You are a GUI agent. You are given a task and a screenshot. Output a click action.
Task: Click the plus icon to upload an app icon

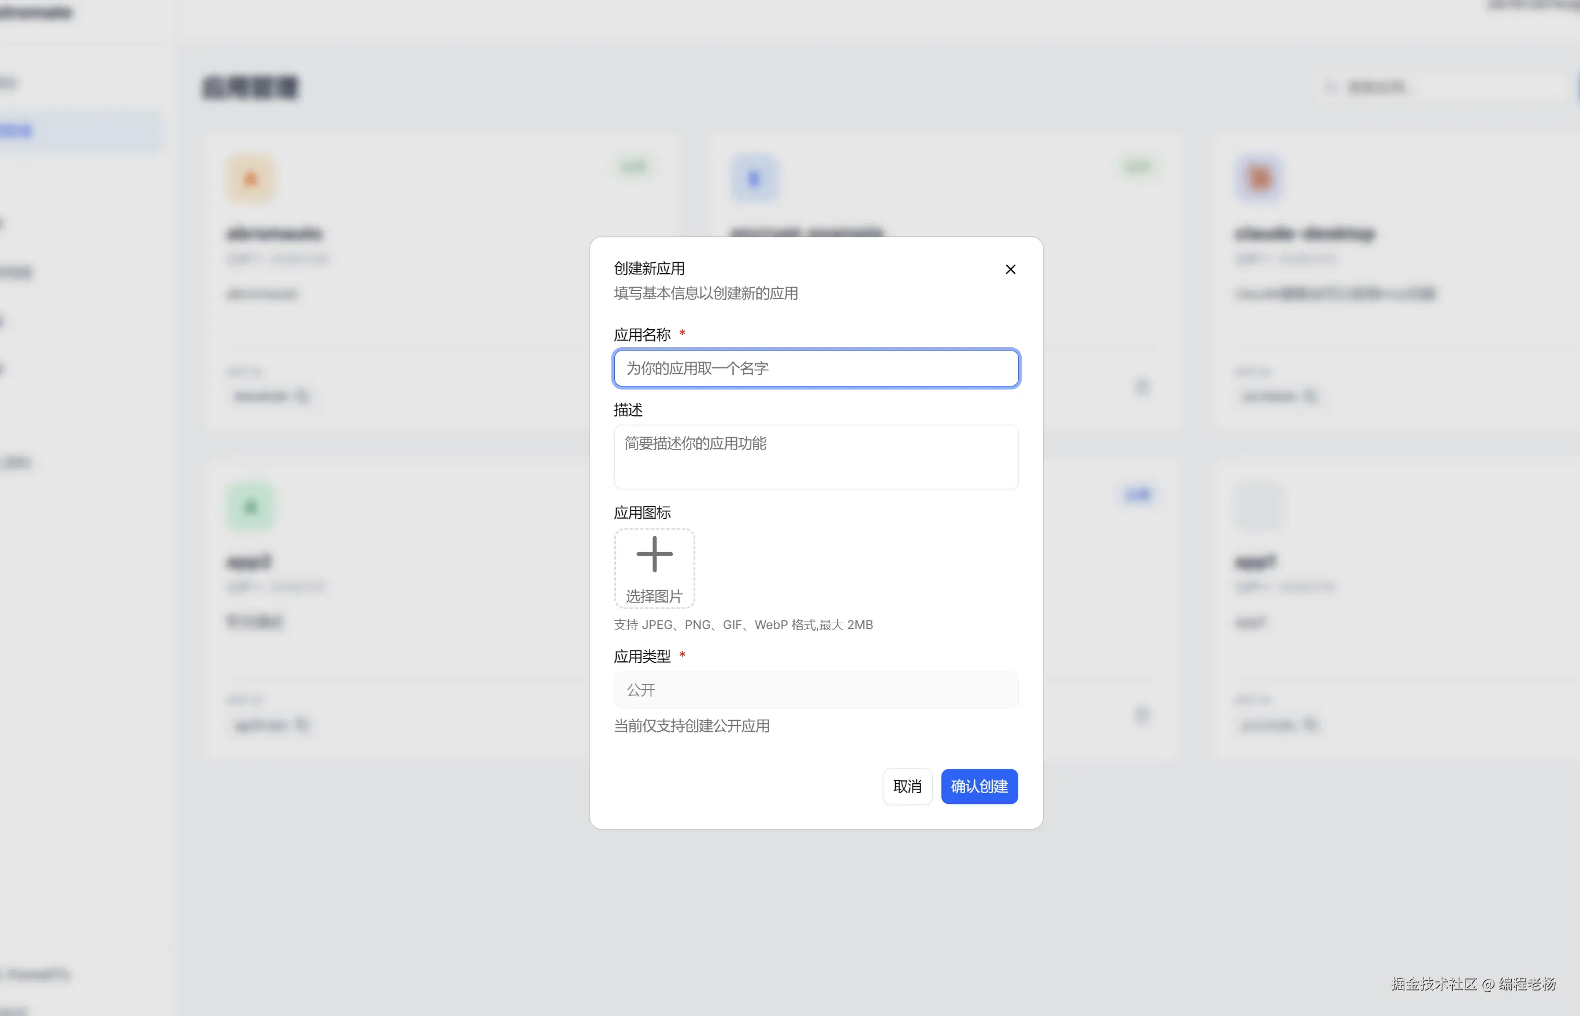[x=654, y=554]
